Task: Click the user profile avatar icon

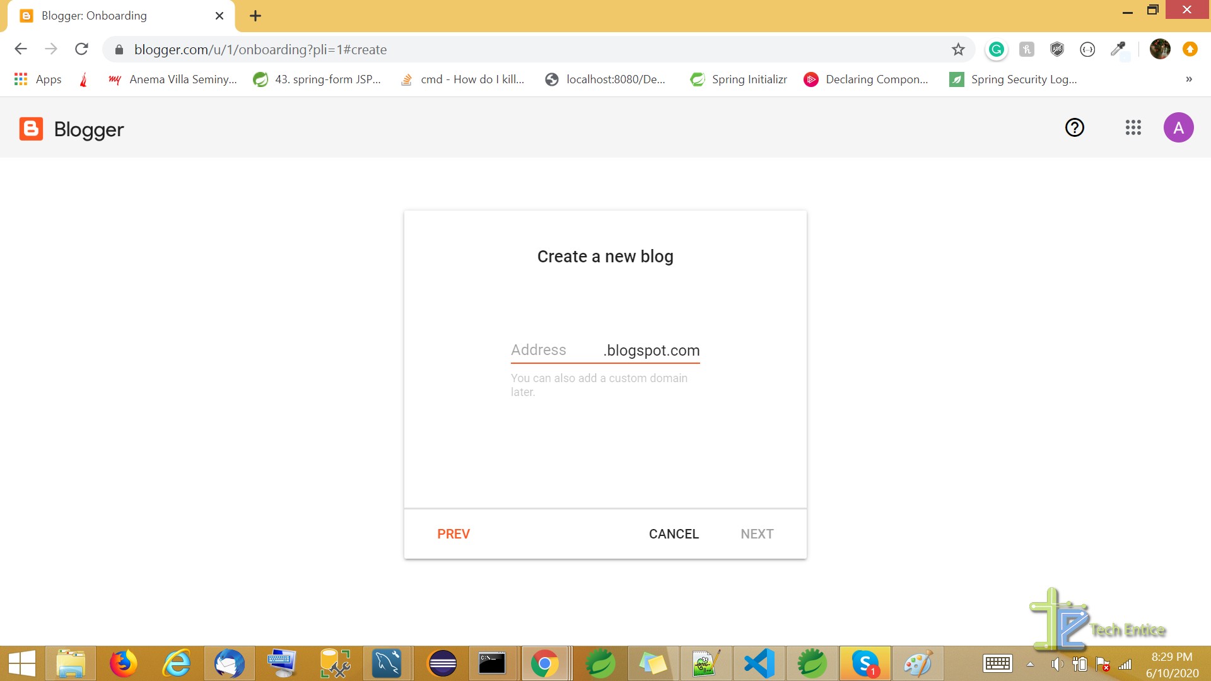Action: 1179,127
